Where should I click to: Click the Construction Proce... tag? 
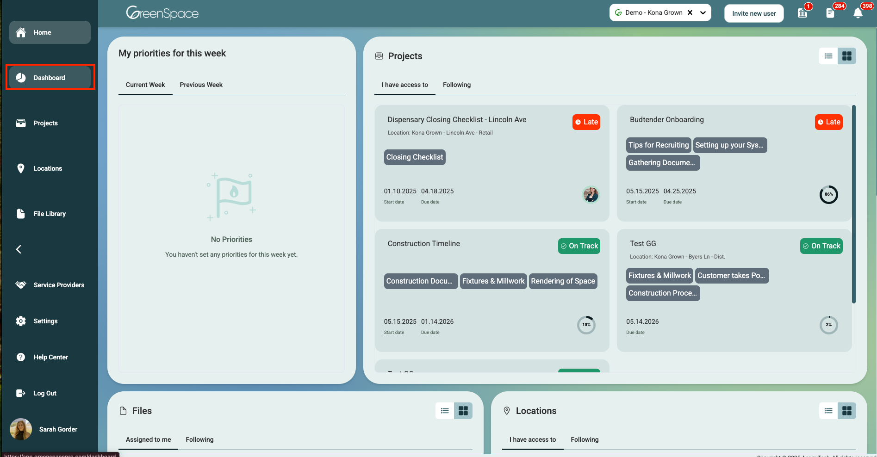(x=663, y=293)
